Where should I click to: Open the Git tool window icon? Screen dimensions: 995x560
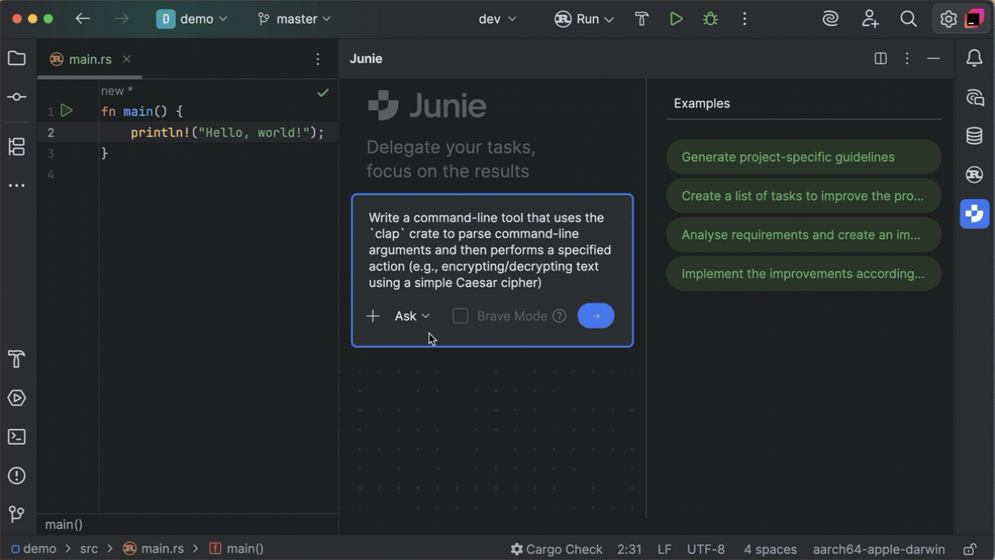(x=16, y=515)
